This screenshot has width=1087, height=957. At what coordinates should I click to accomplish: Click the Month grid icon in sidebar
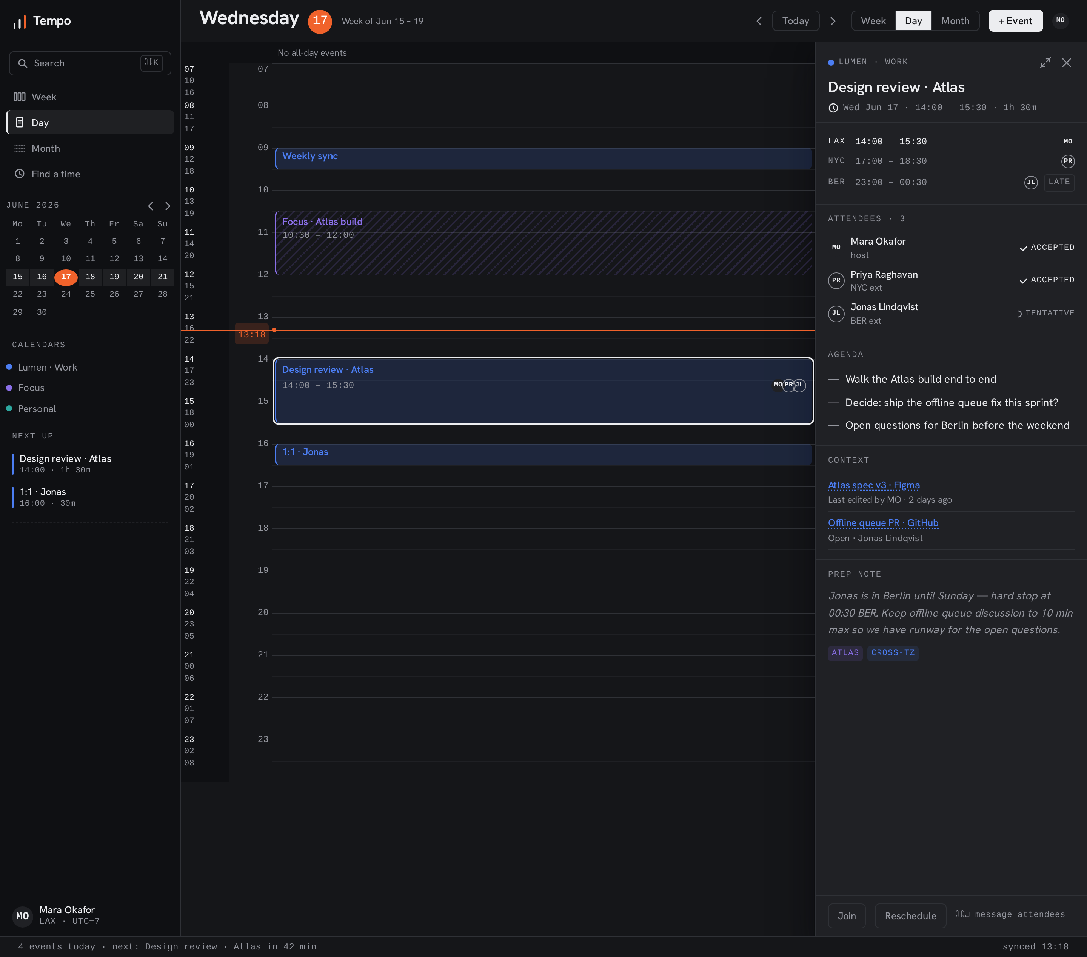[x=20, y=148]
